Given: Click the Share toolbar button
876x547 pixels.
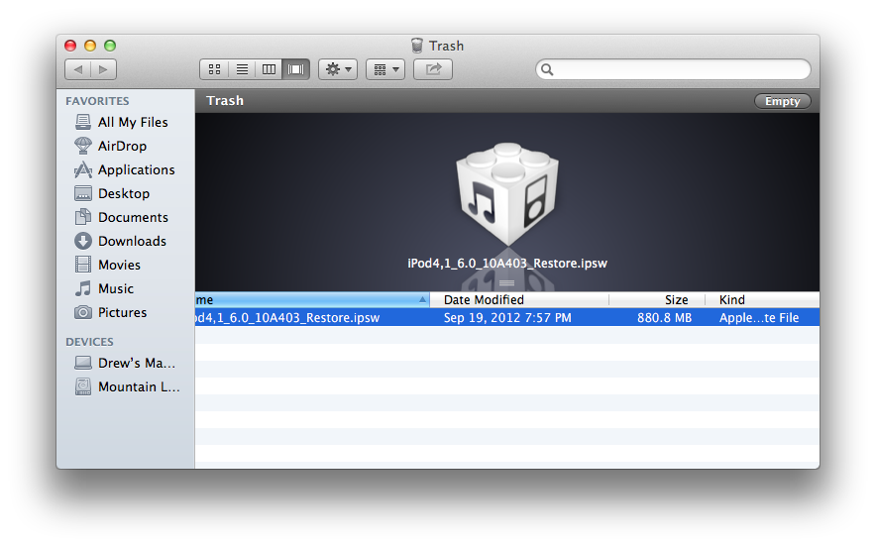Looking at the screenshot, I should [x=433, y=69].
